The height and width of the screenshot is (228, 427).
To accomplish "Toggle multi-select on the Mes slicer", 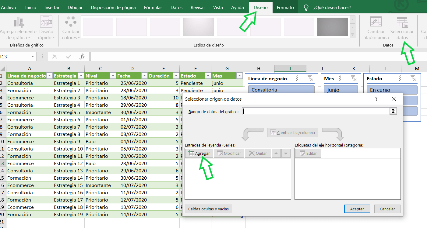I will pyautogui.click(x=342, y=78).
